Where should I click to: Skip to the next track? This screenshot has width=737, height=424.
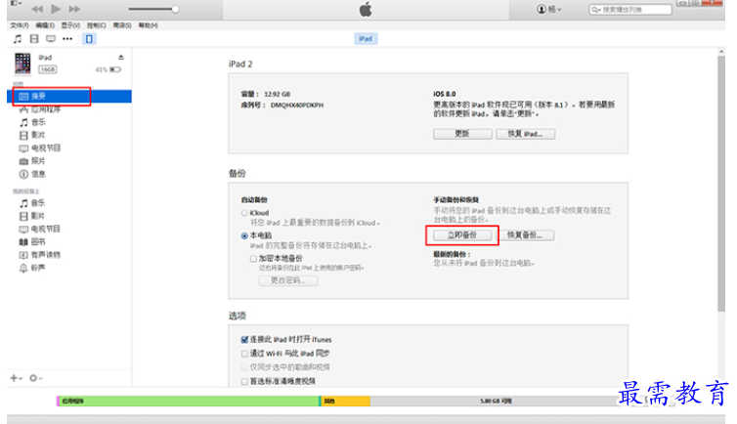(74, 9)
